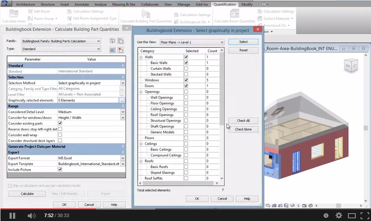This screenshot has height=221, width=371.
Task: Open the Architecture ribbon tab
Action: click(x=25, y=4)
